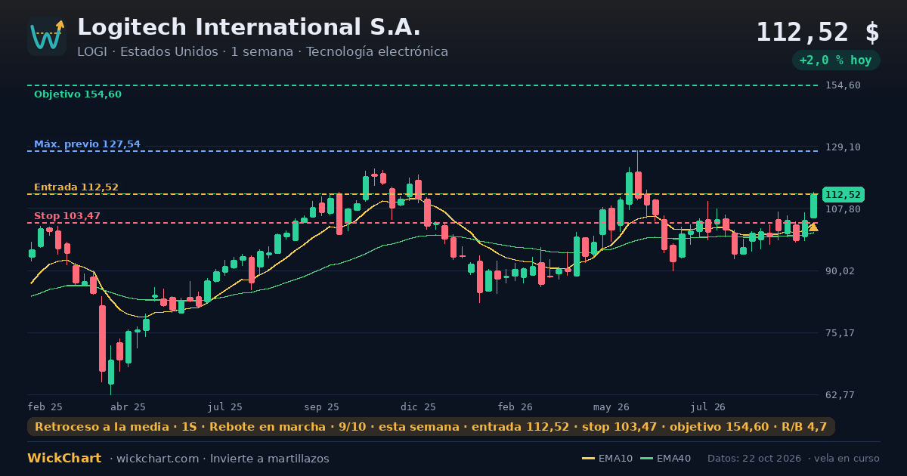Click the EMA40 green legend swatch
Image resolution: width=907 pixels, height=476 pixels.
tap(646, 459)
